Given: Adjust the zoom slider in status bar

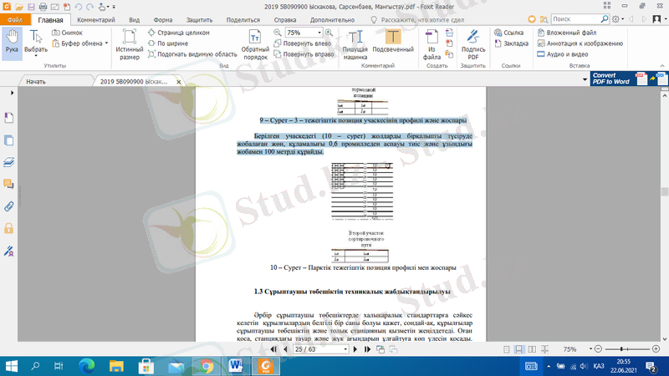Looking at the screenshot, I should click(x=623, y=349).
